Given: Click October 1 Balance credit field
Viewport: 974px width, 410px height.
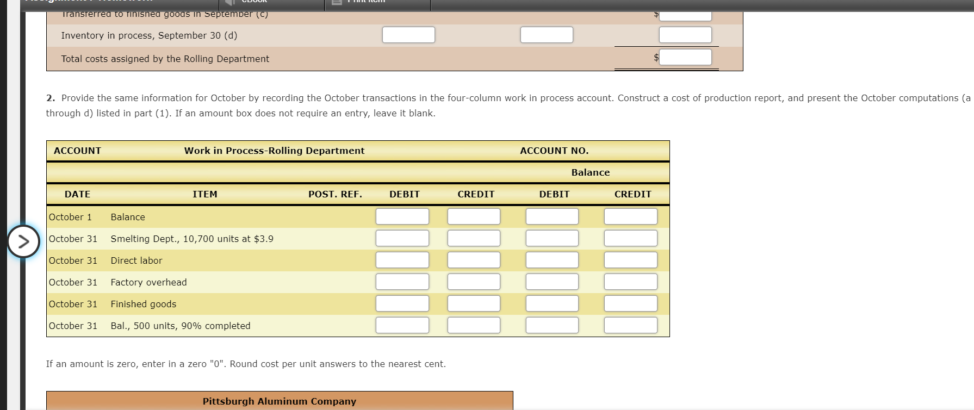Looking at the screenshot, I should [474, 216].
